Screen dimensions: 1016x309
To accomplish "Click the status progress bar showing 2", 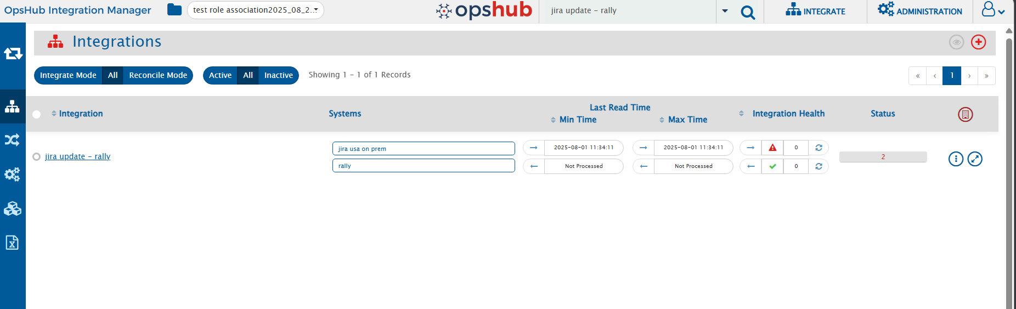I will tap(883, 157).
